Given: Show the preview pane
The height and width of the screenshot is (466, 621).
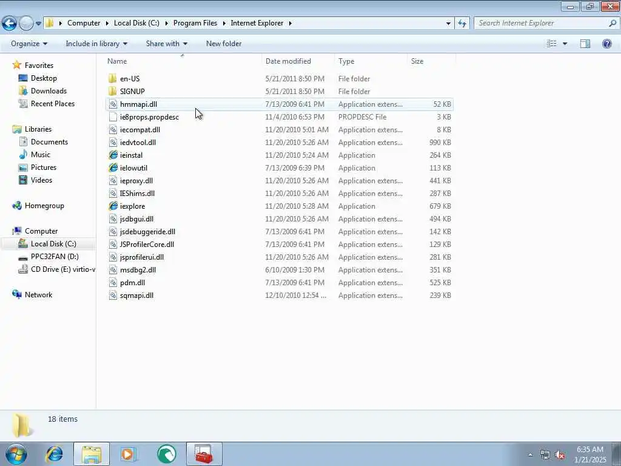Looking at the screenshot, I should [x=585, y=44].
